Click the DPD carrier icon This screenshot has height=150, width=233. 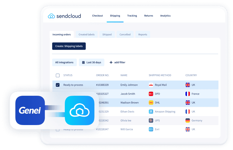click(151, 94)
